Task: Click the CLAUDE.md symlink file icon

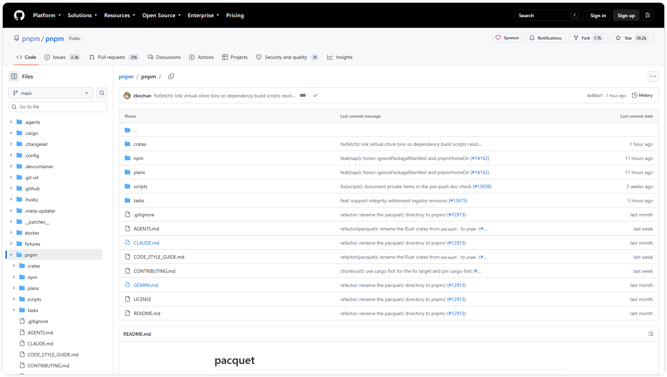Action: [x=127, y=243]
